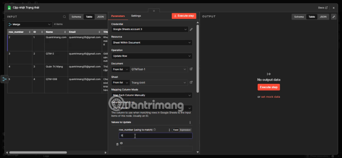Click Execute step button in output panel
The image size is (342, 158).
coord(269,87)
